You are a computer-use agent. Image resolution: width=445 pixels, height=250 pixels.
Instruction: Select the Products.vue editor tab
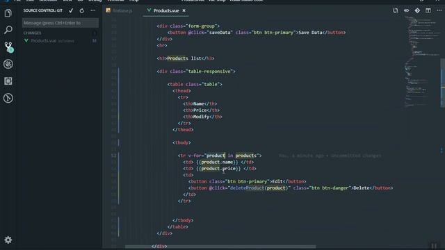(x=166, y=11)
